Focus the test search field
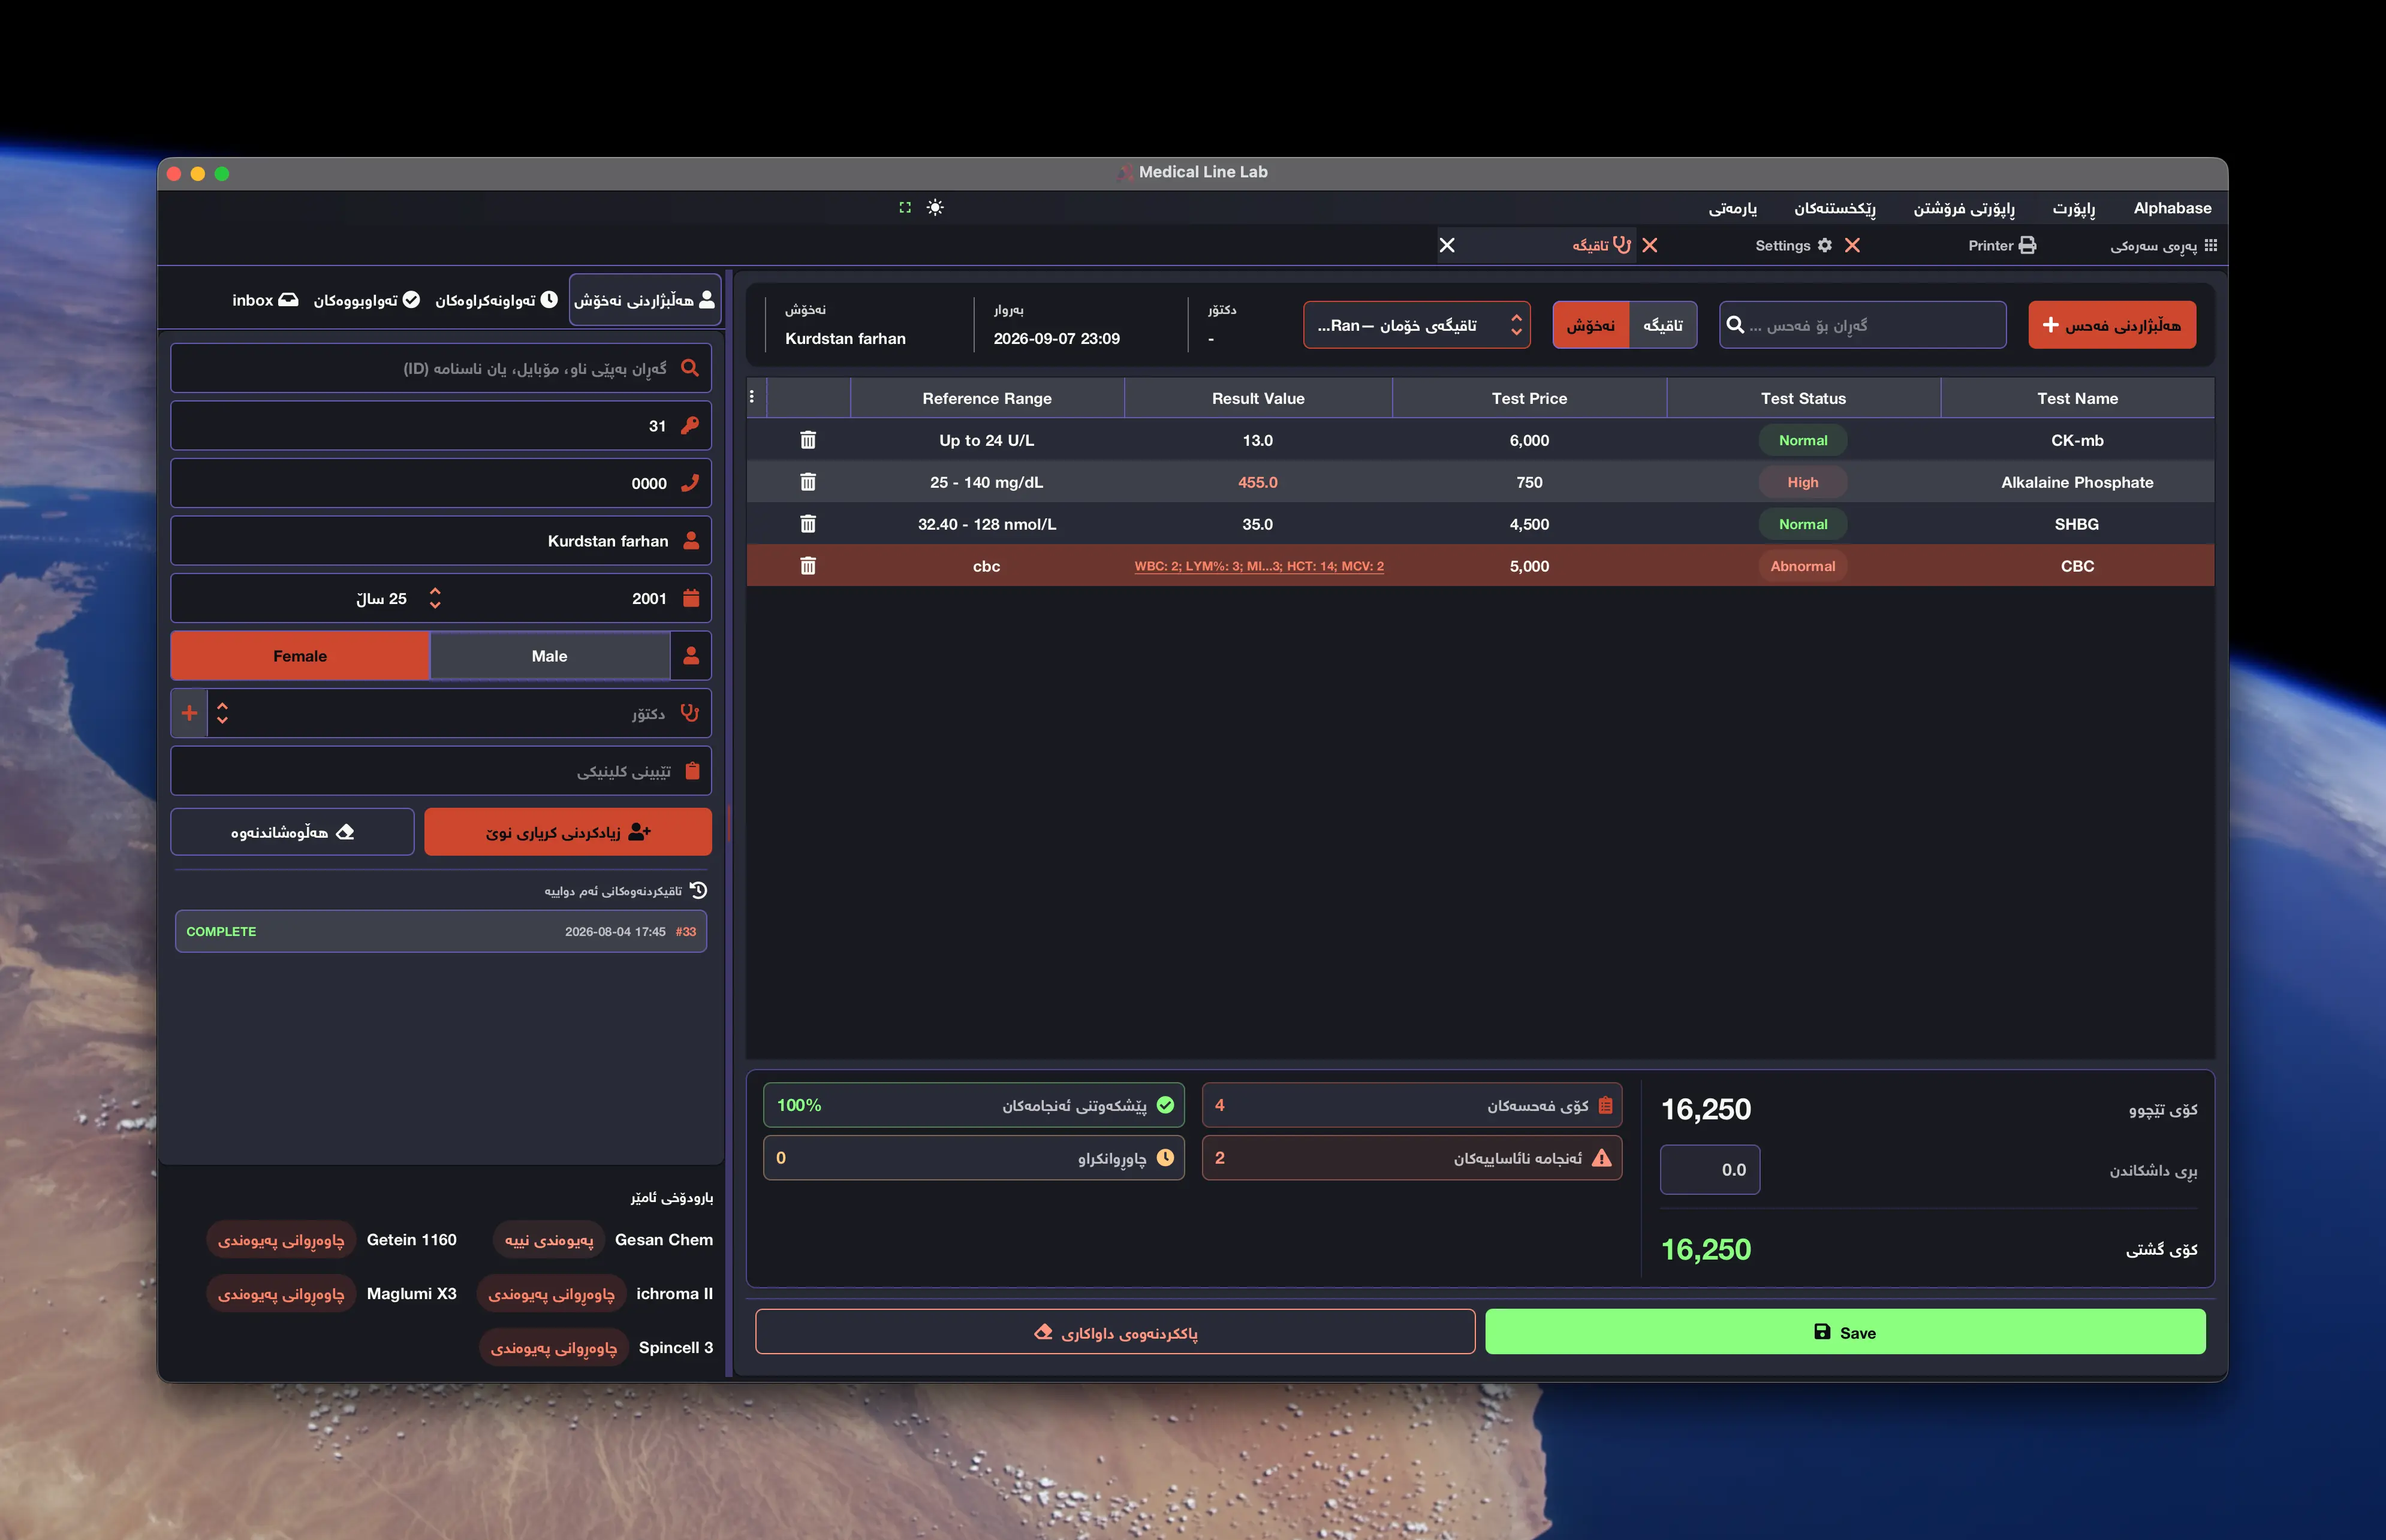This screenshot has width=2386, height=1540. coord(1863,325)
